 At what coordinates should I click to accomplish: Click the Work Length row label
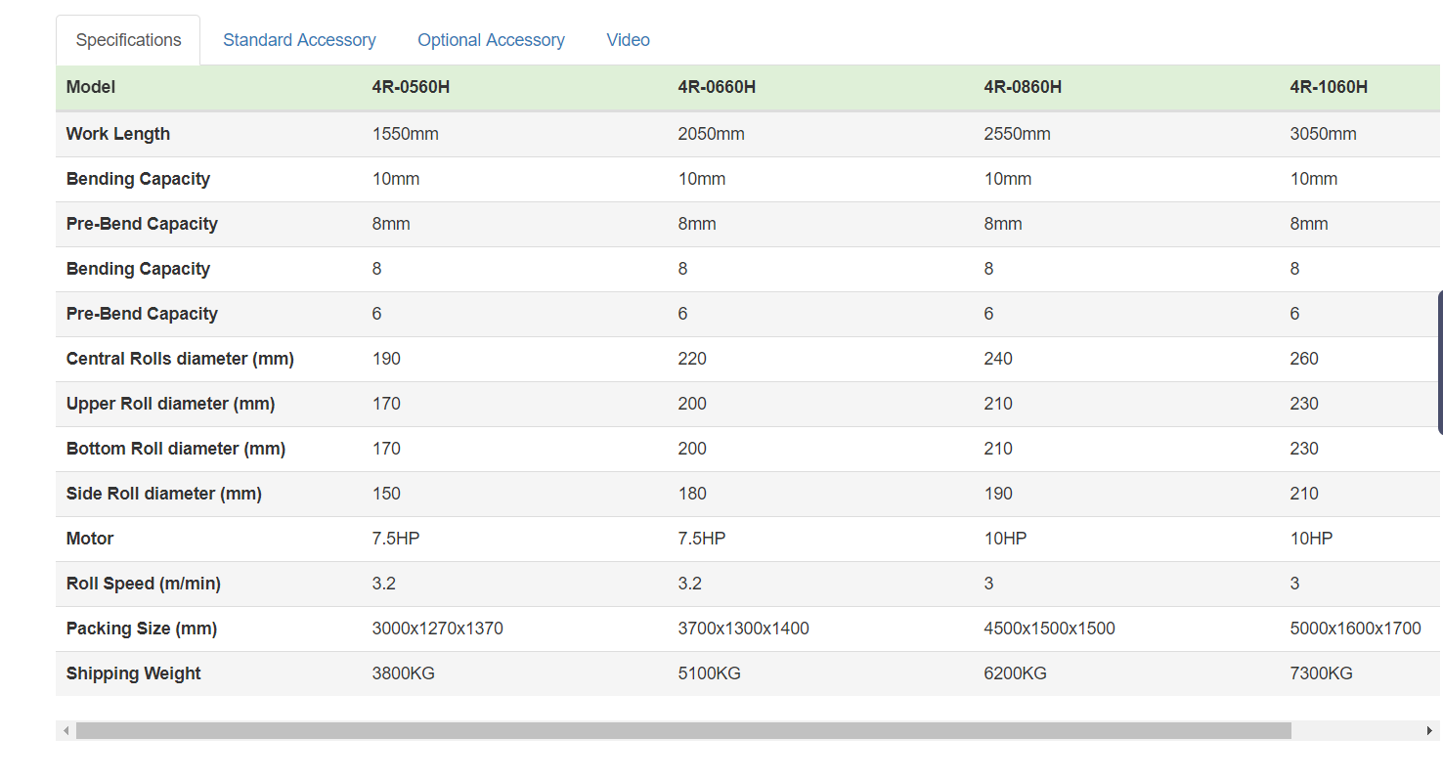118,134
